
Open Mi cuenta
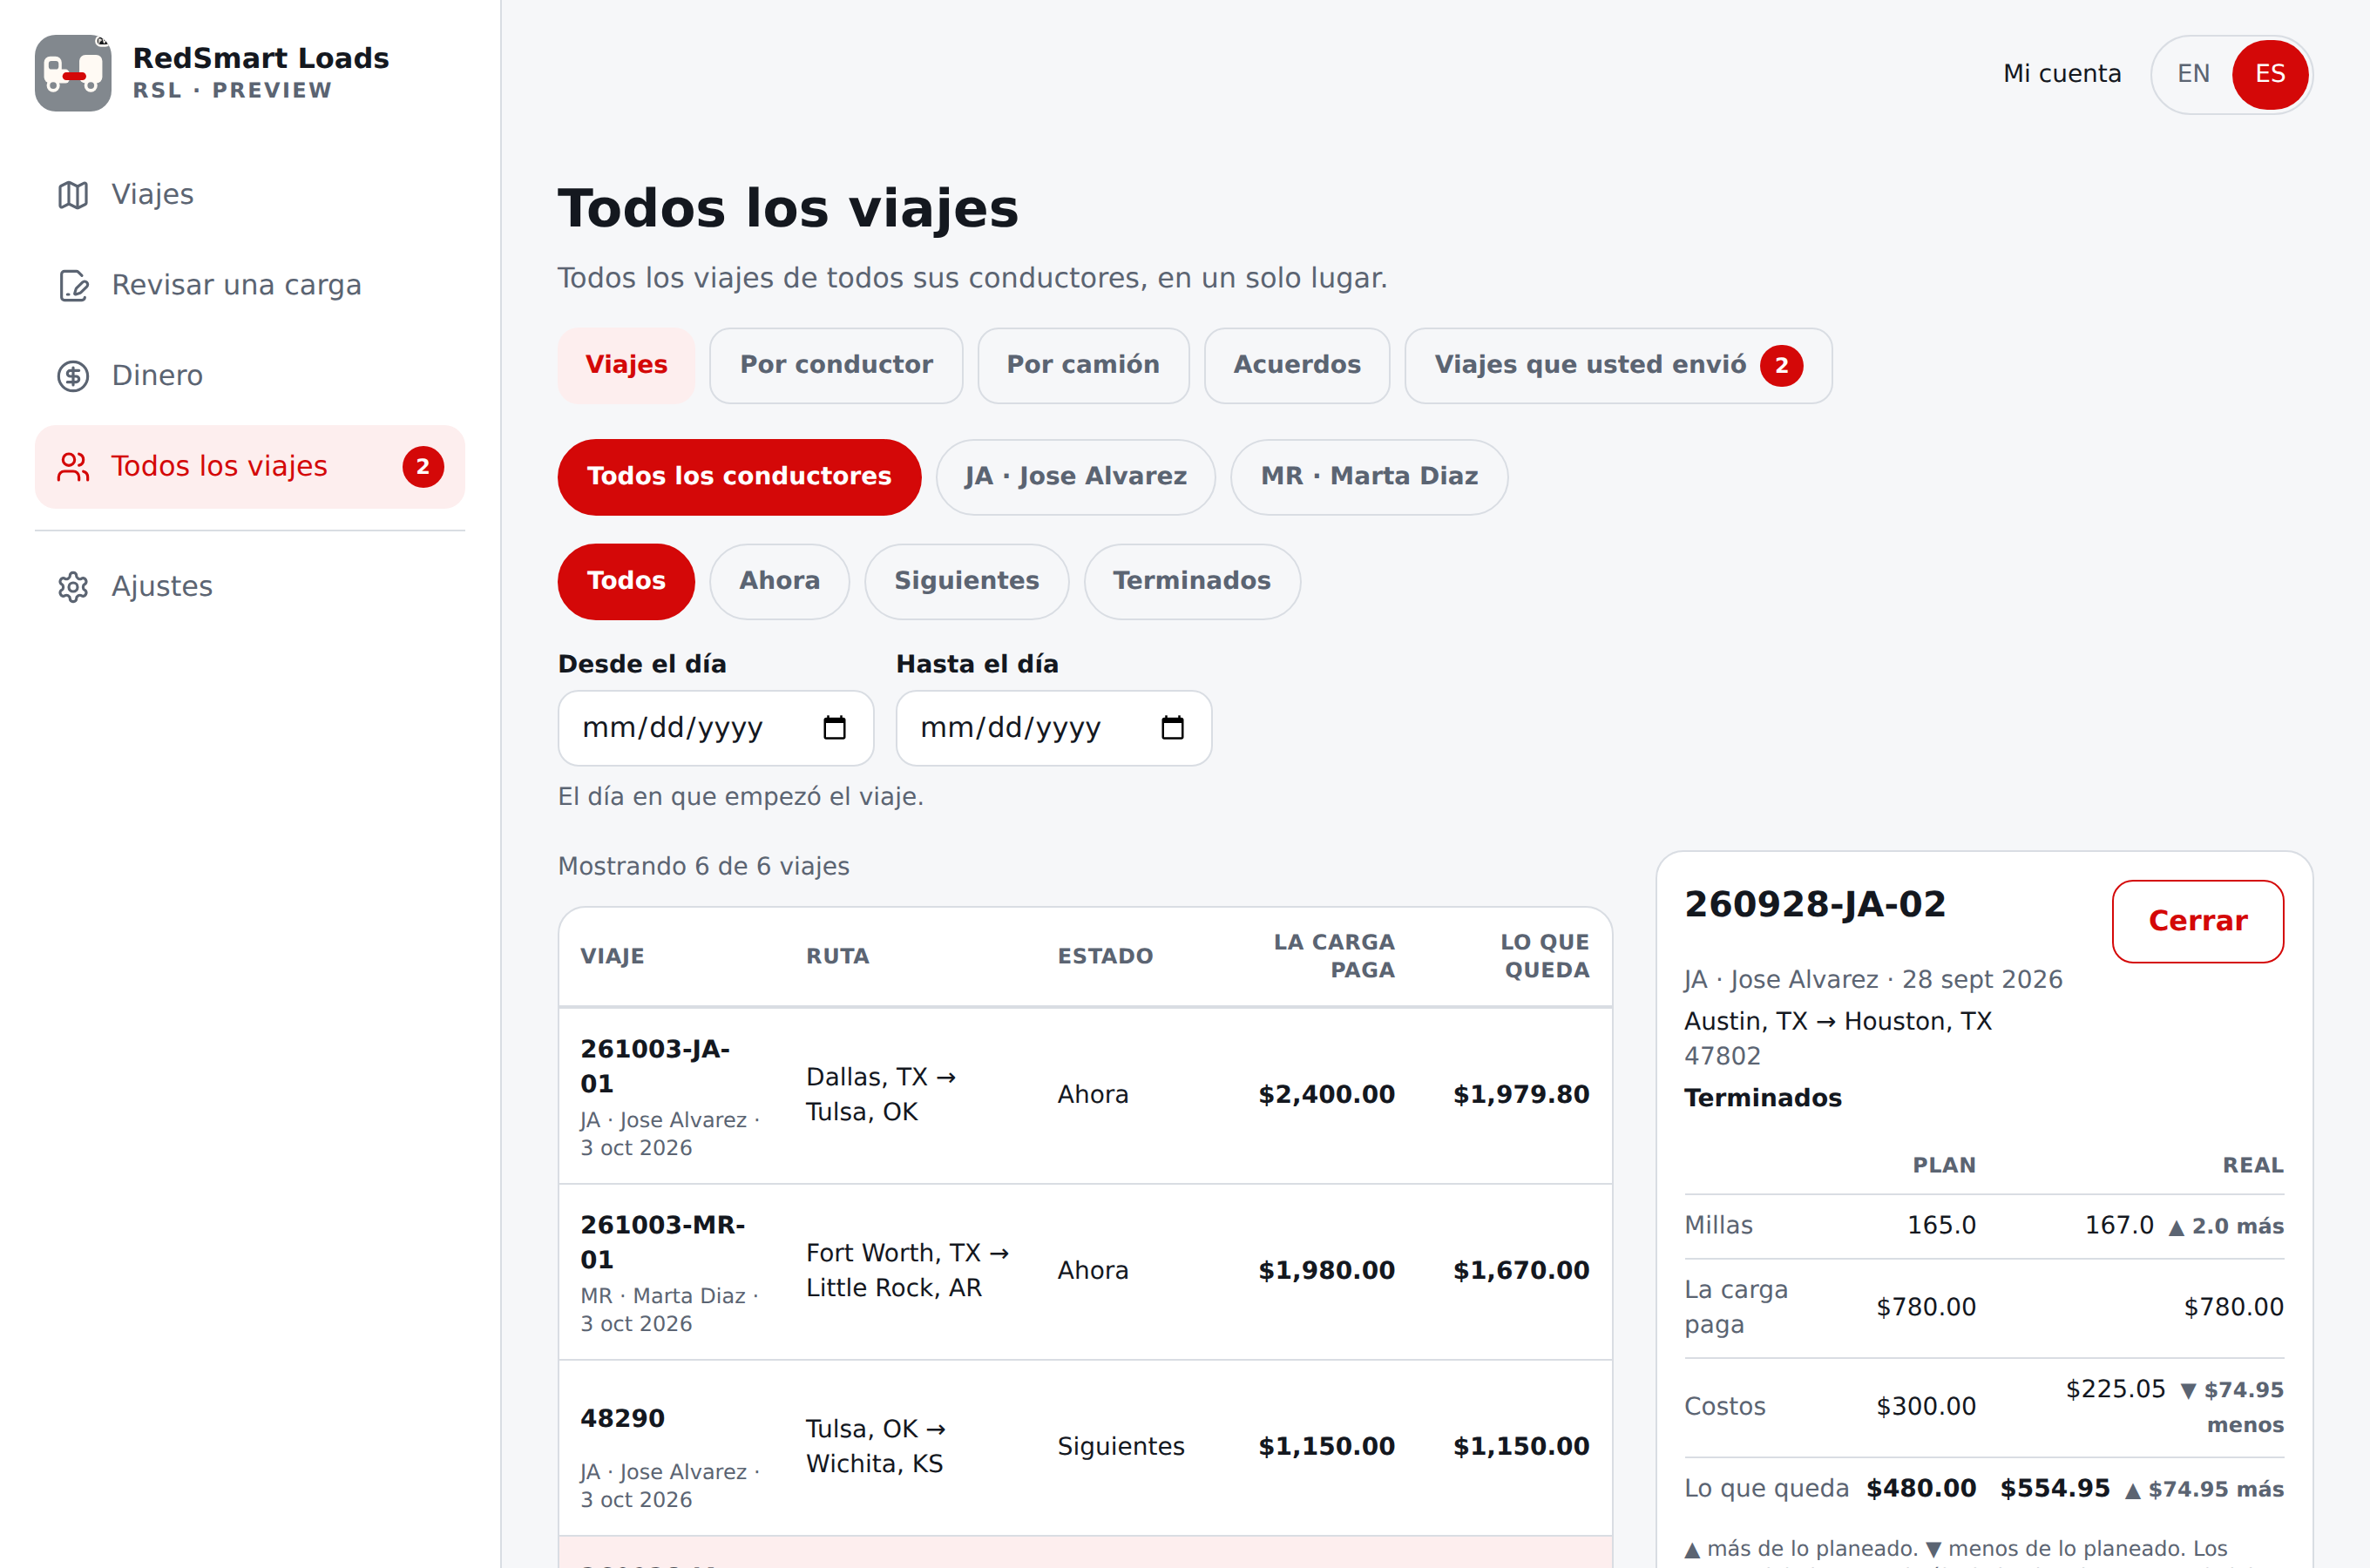(2061, 74)
